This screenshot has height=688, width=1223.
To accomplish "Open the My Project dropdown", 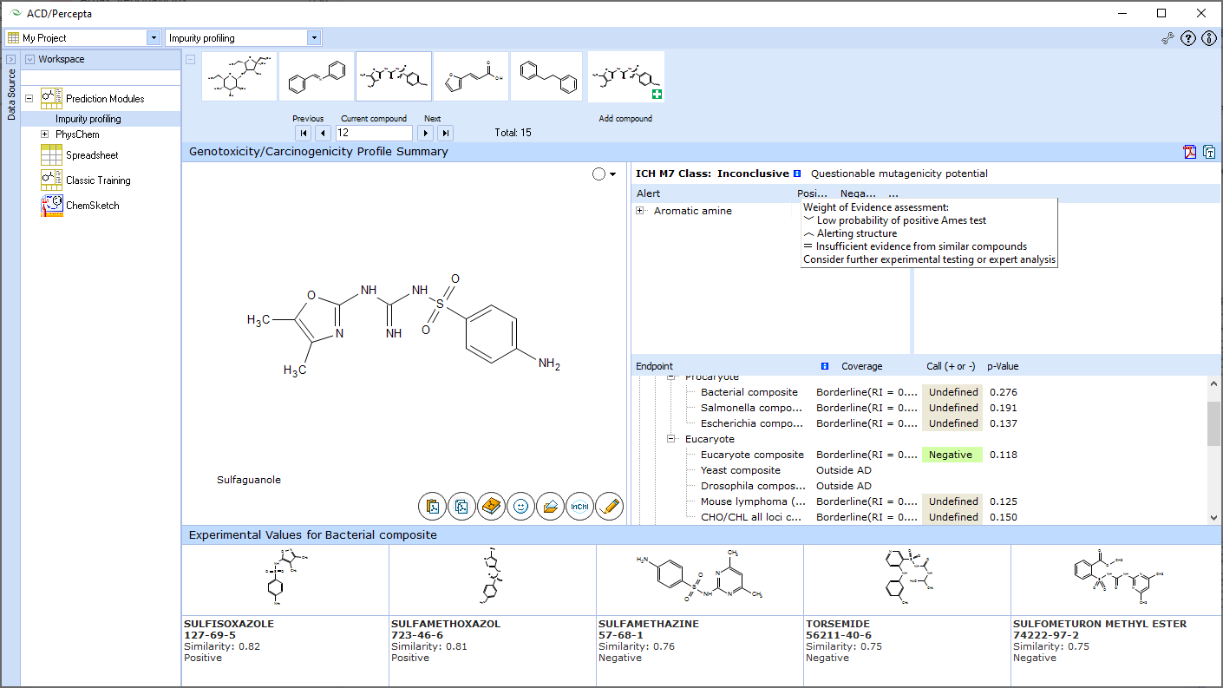I will [154, 38].
